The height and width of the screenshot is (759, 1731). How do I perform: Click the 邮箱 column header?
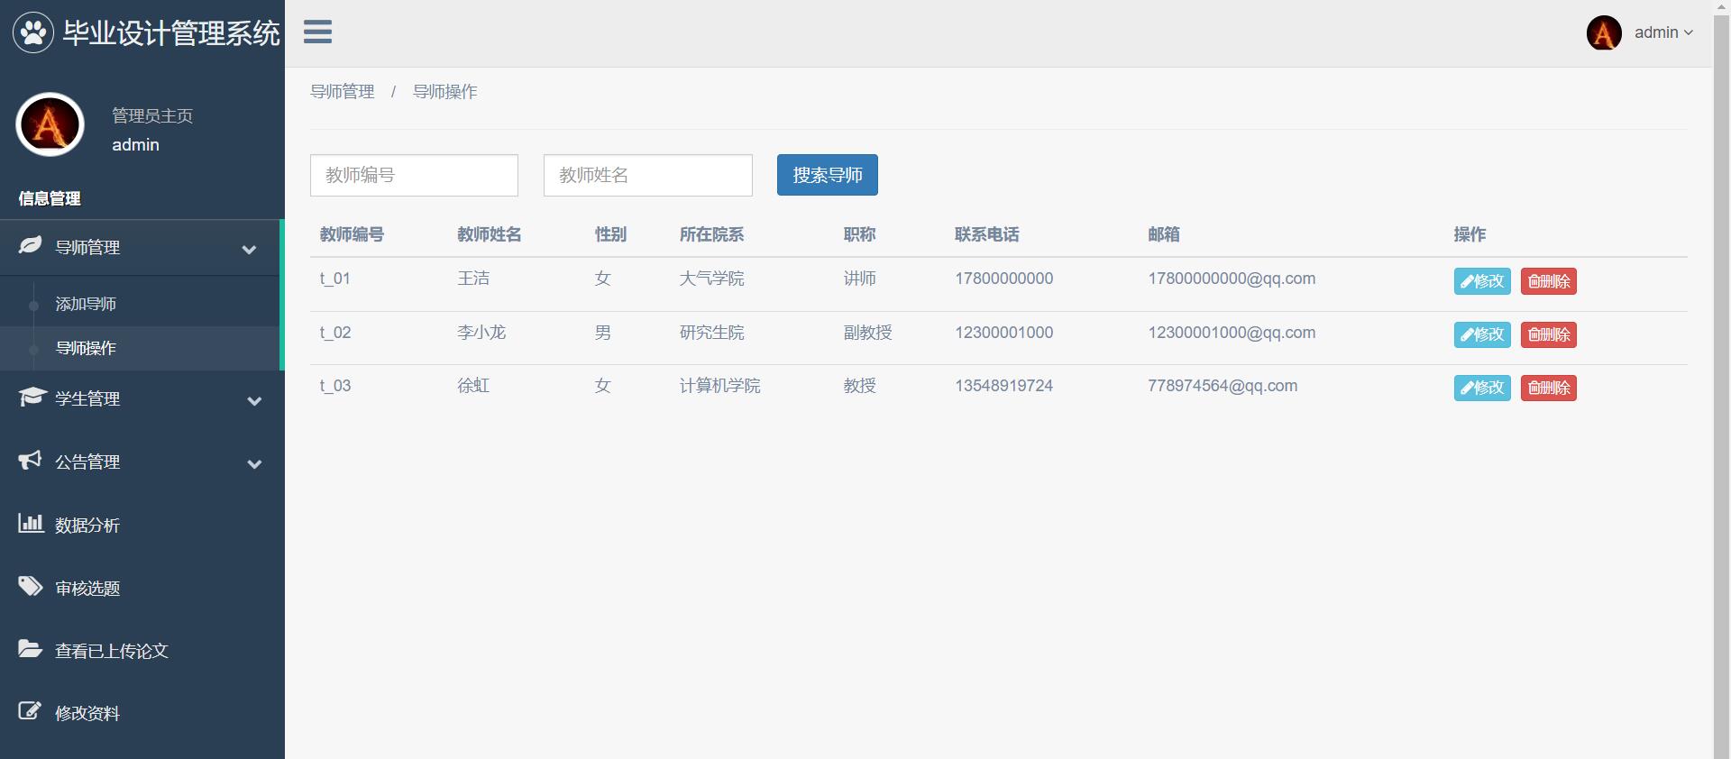tap(1164, 234)
